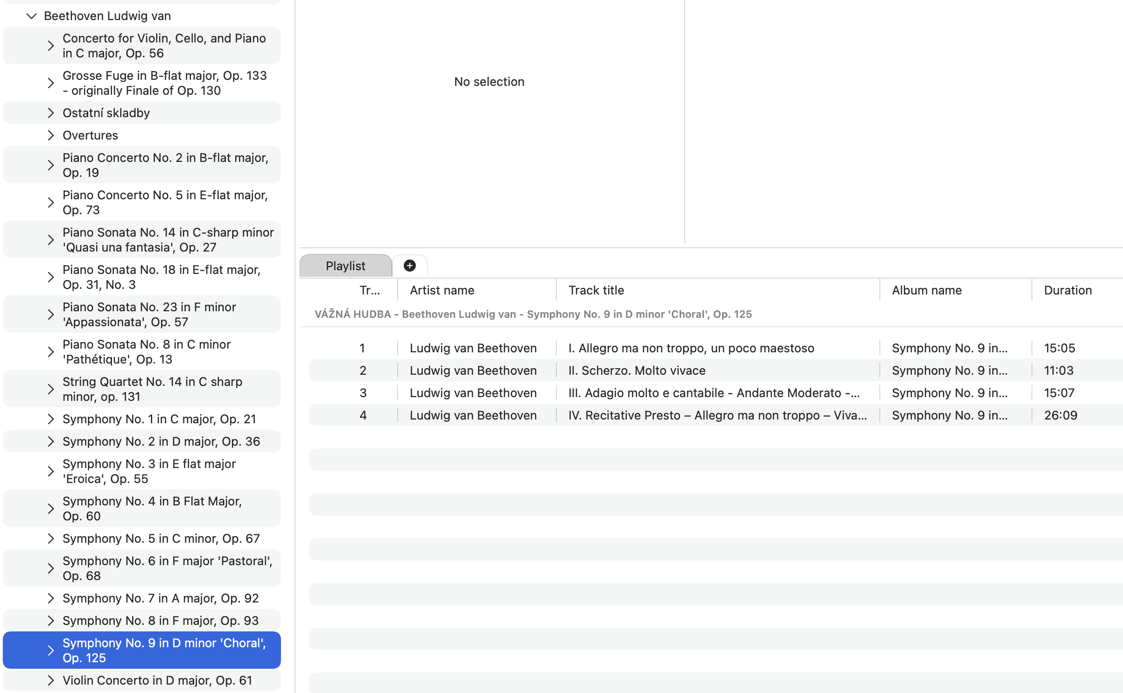Click the 15:05 duration cell

pyautogui.click(x=1060, y=348)
